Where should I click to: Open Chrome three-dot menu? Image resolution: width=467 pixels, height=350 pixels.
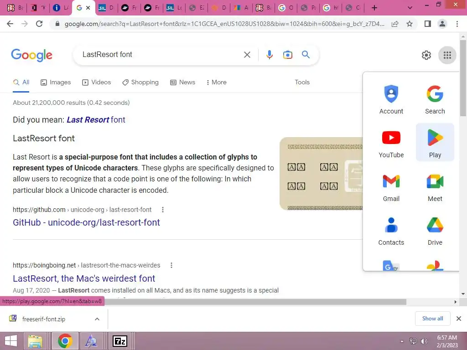coord(457,24)
